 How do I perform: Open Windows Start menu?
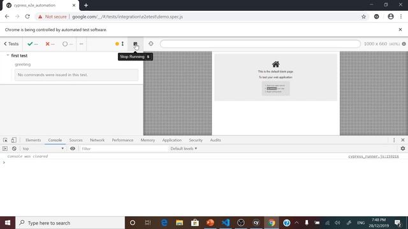tap(8, 223)
